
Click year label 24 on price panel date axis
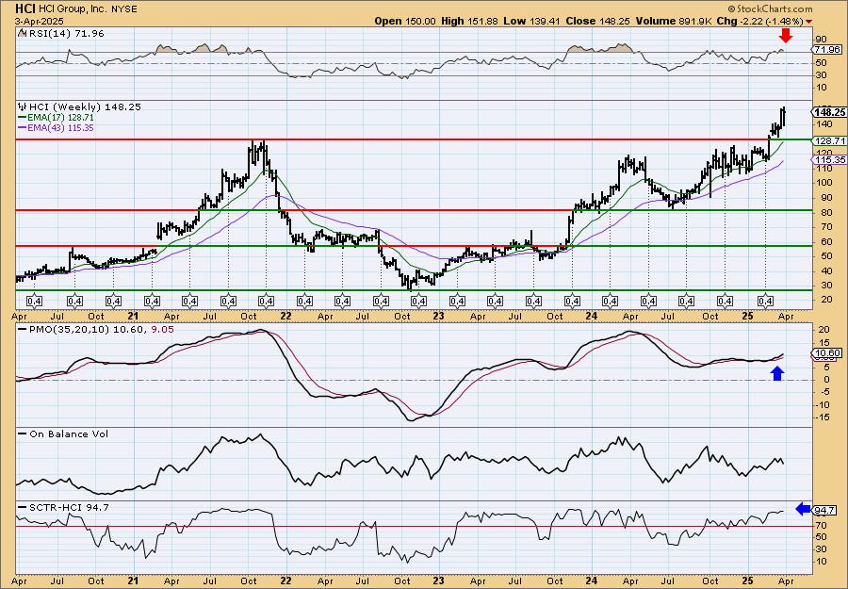coord(591,316)
